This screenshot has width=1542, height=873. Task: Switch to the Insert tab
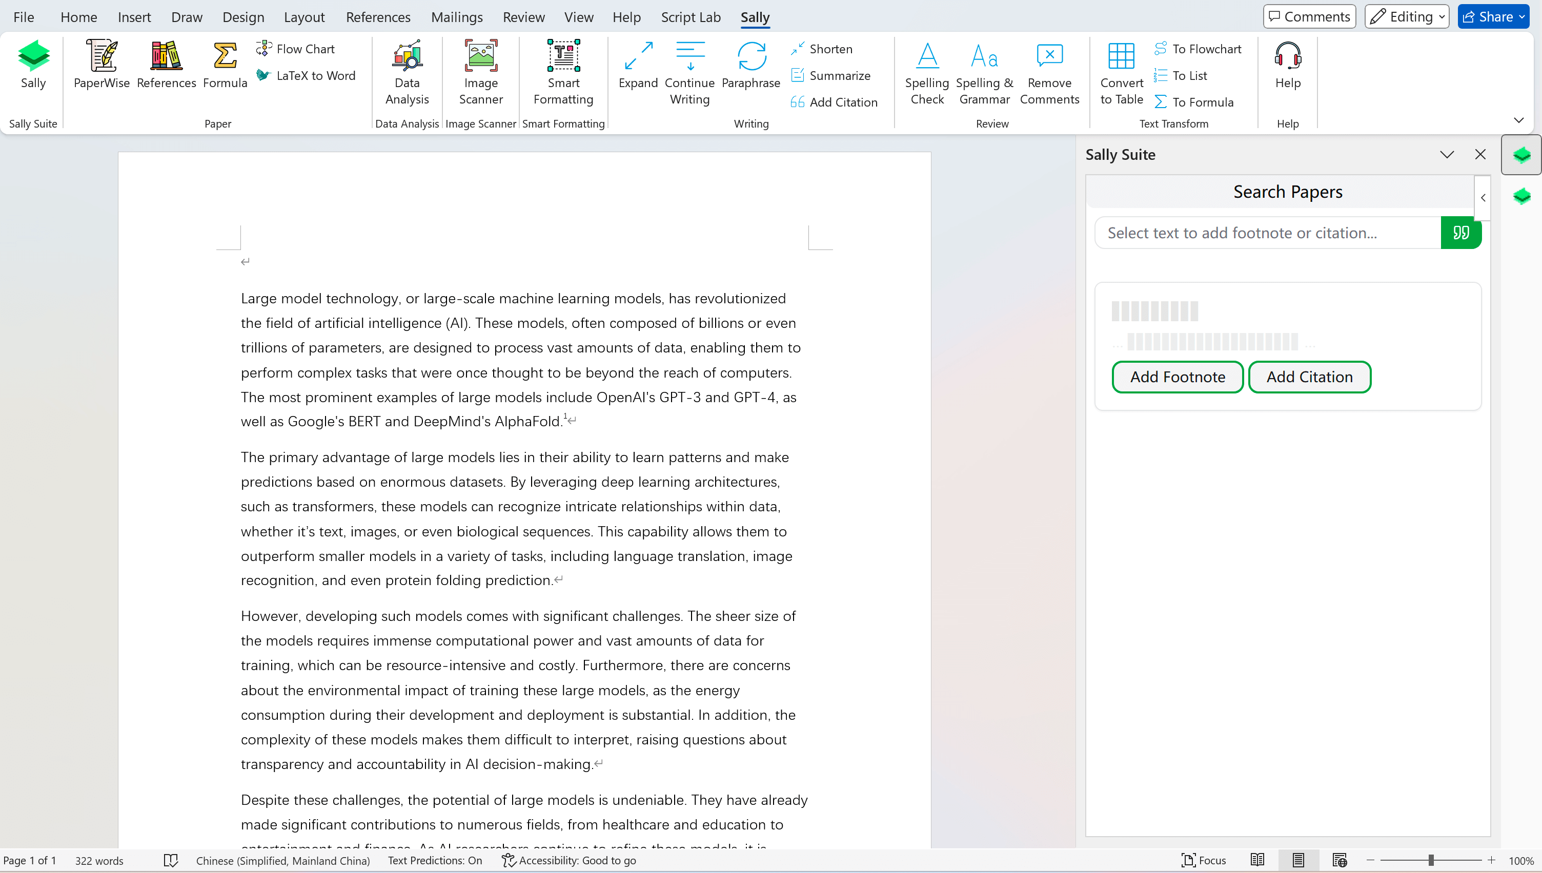(x=134, y=17)
